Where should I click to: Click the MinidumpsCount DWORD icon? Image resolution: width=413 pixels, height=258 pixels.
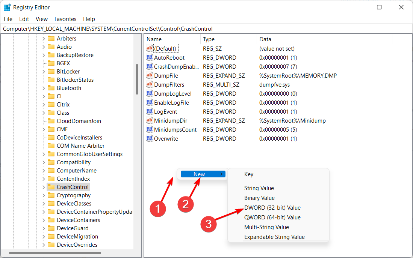[x=149, y=129]
